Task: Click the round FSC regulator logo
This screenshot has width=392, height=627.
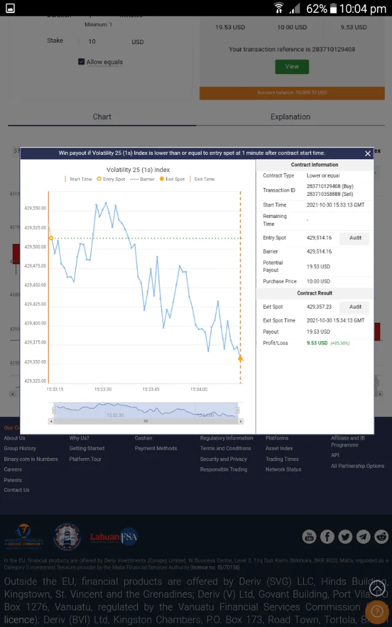Action: [x=67, y=536]
